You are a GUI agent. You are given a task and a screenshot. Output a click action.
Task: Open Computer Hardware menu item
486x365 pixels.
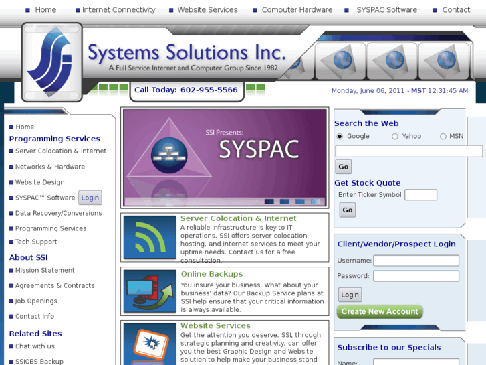click(297, 10)
